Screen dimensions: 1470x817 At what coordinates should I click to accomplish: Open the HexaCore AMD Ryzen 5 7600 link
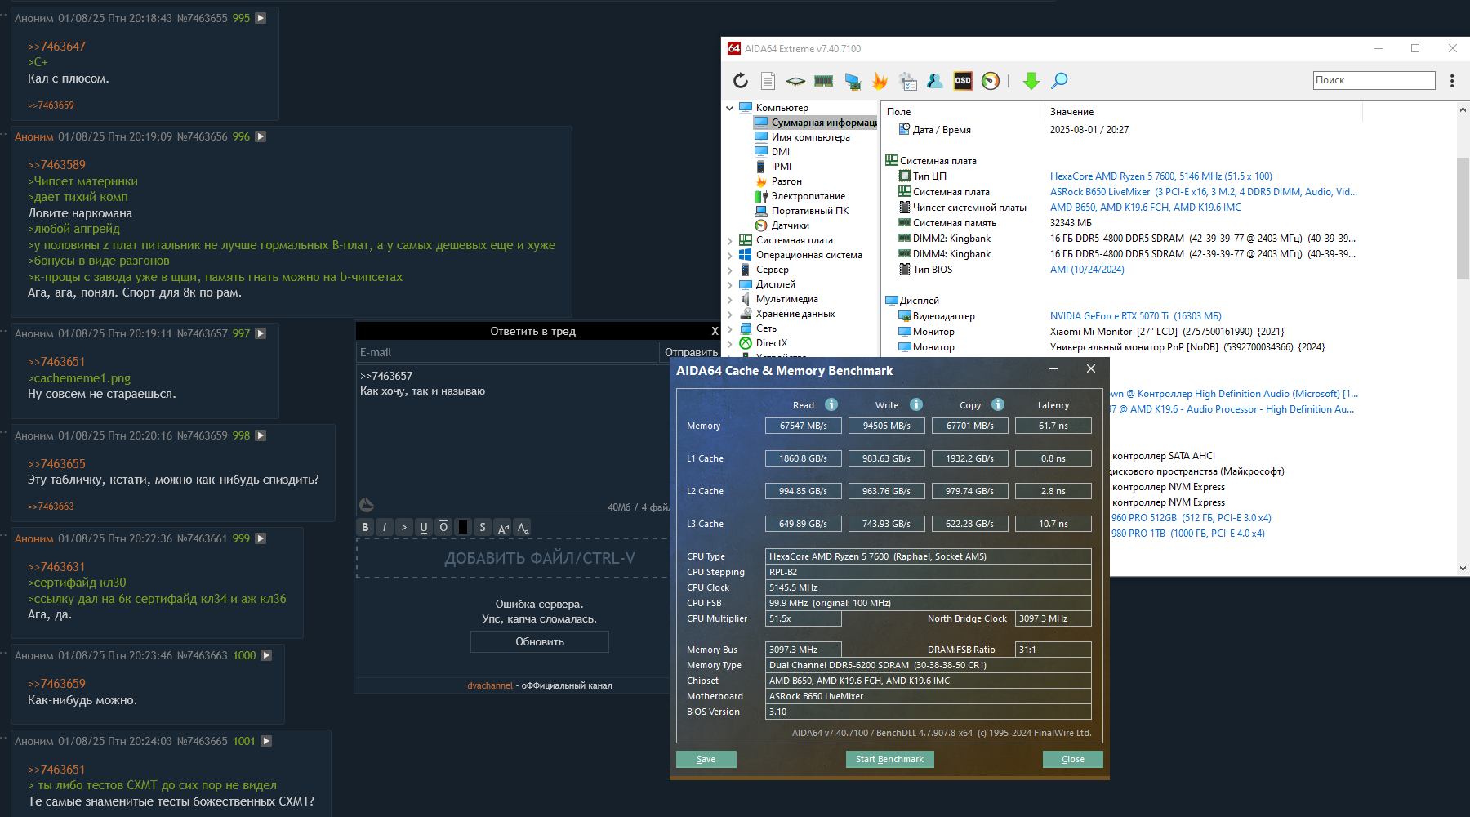tap(1160, 176)
